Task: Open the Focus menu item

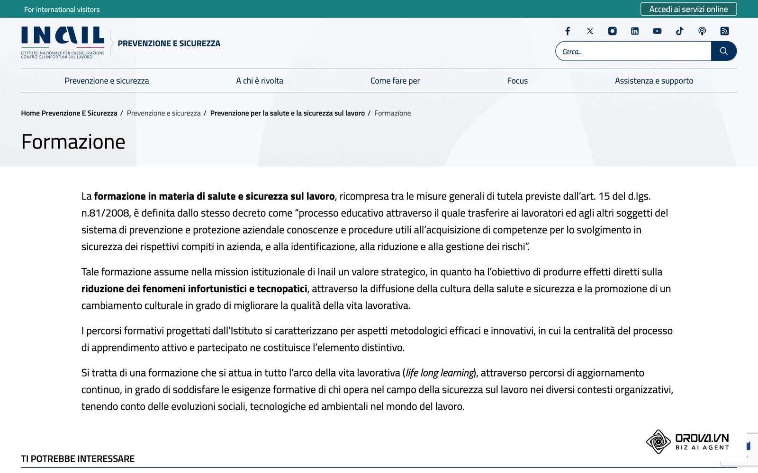Action: tap(517, 81)
